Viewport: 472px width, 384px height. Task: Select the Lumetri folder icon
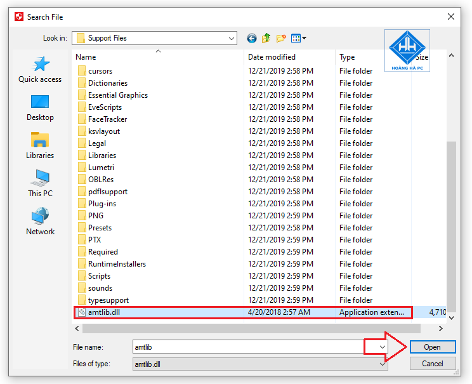point(82,167)
